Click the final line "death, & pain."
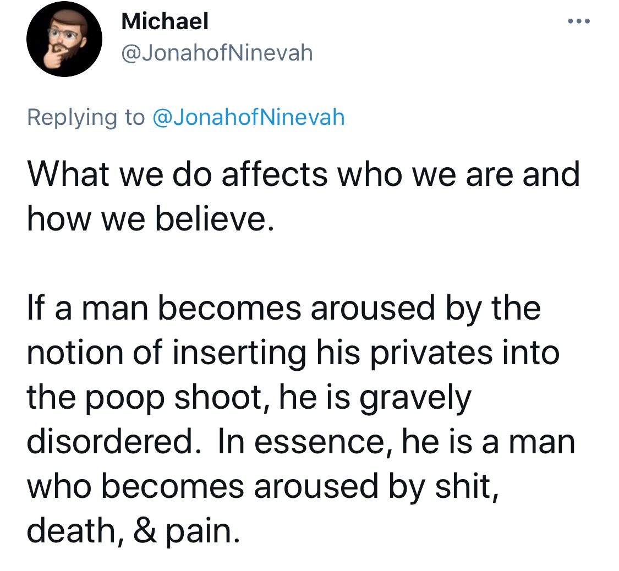 point(134,531)
